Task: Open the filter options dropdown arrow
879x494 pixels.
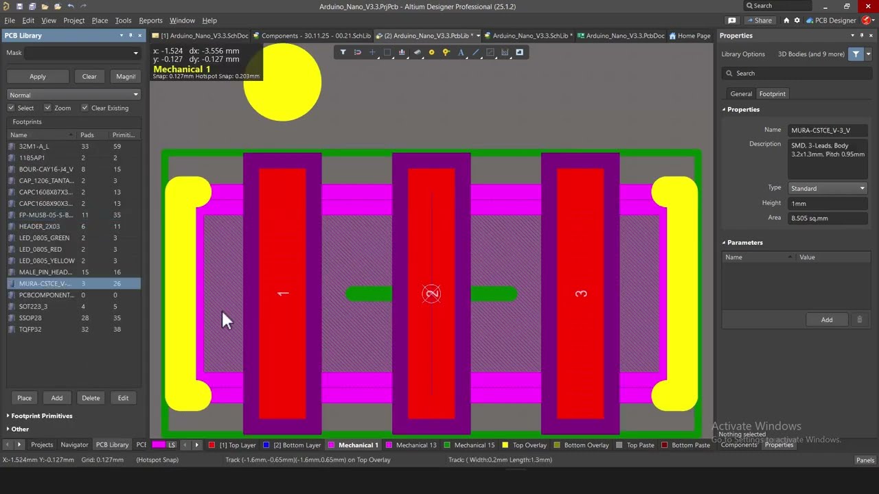Action: click(x=868, y=54)
